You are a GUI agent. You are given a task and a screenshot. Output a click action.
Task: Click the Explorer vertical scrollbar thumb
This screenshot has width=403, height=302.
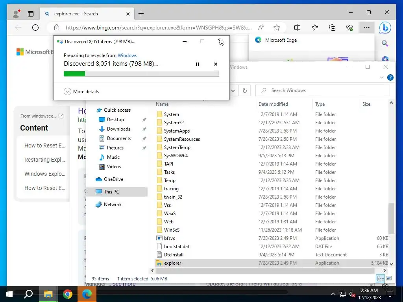391,219
